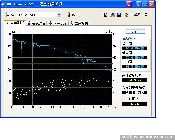This screenshot has width=175, height=140.
Task: Click the ST380011A (80 GB) drive selector field
Action: click(34, 15)
